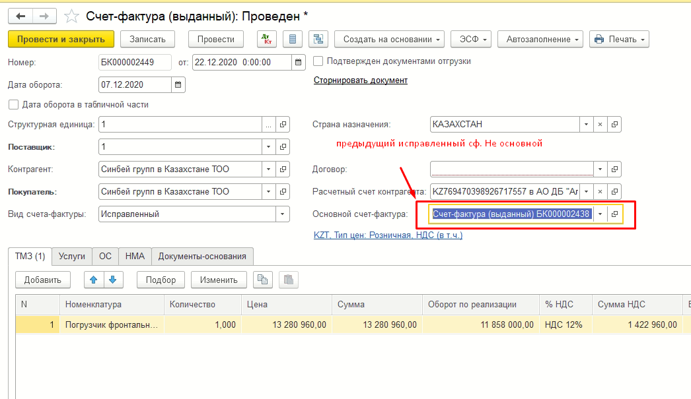Toggle Дата оборота в табличной части

13,104
